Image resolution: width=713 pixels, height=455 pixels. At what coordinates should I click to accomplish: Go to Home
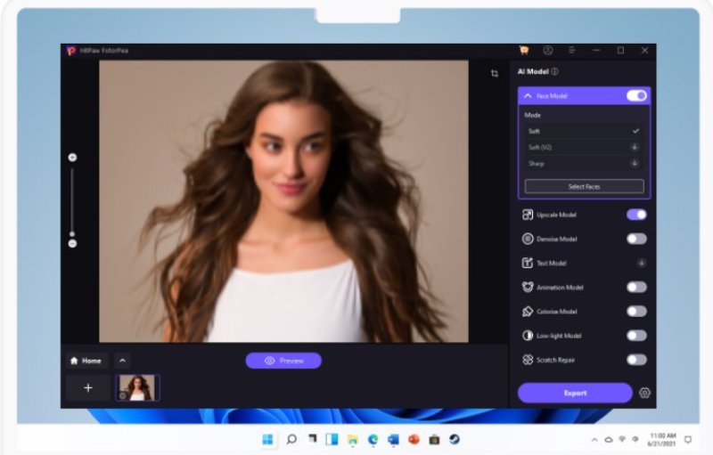coord(86,361)
